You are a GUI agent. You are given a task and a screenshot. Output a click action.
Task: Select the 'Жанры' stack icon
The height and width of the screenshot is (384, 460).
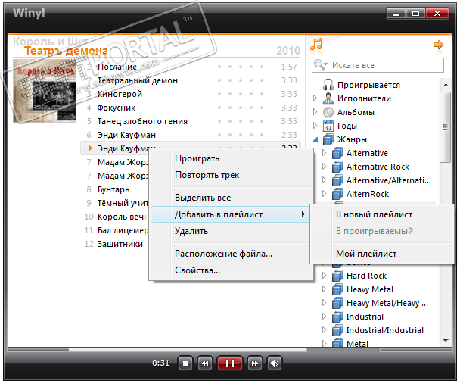click(328, 139)
